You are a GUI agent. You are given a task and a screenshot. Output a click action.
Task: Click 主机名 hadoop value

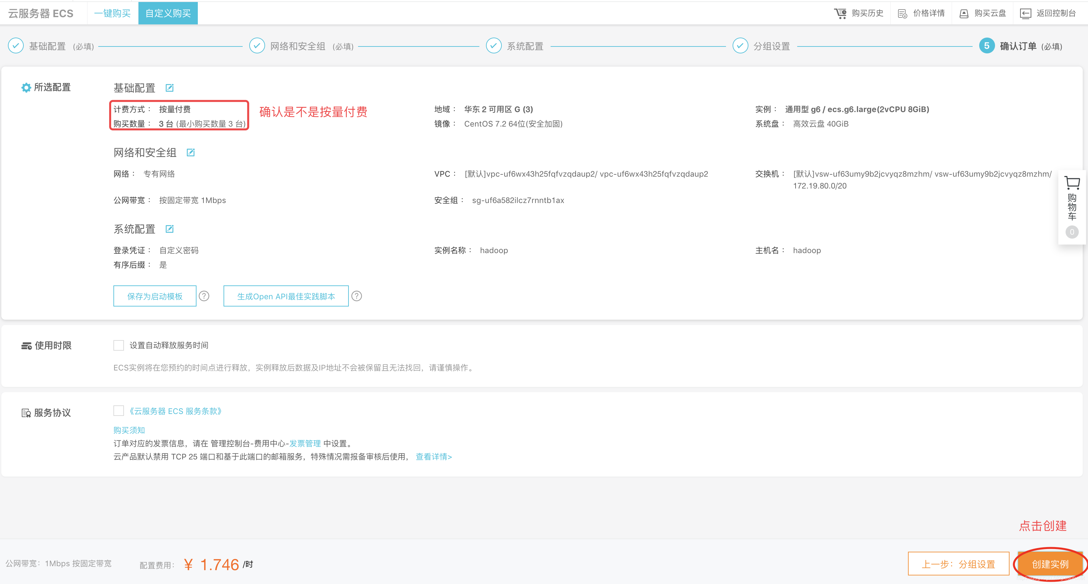click(x=807, y=250)
